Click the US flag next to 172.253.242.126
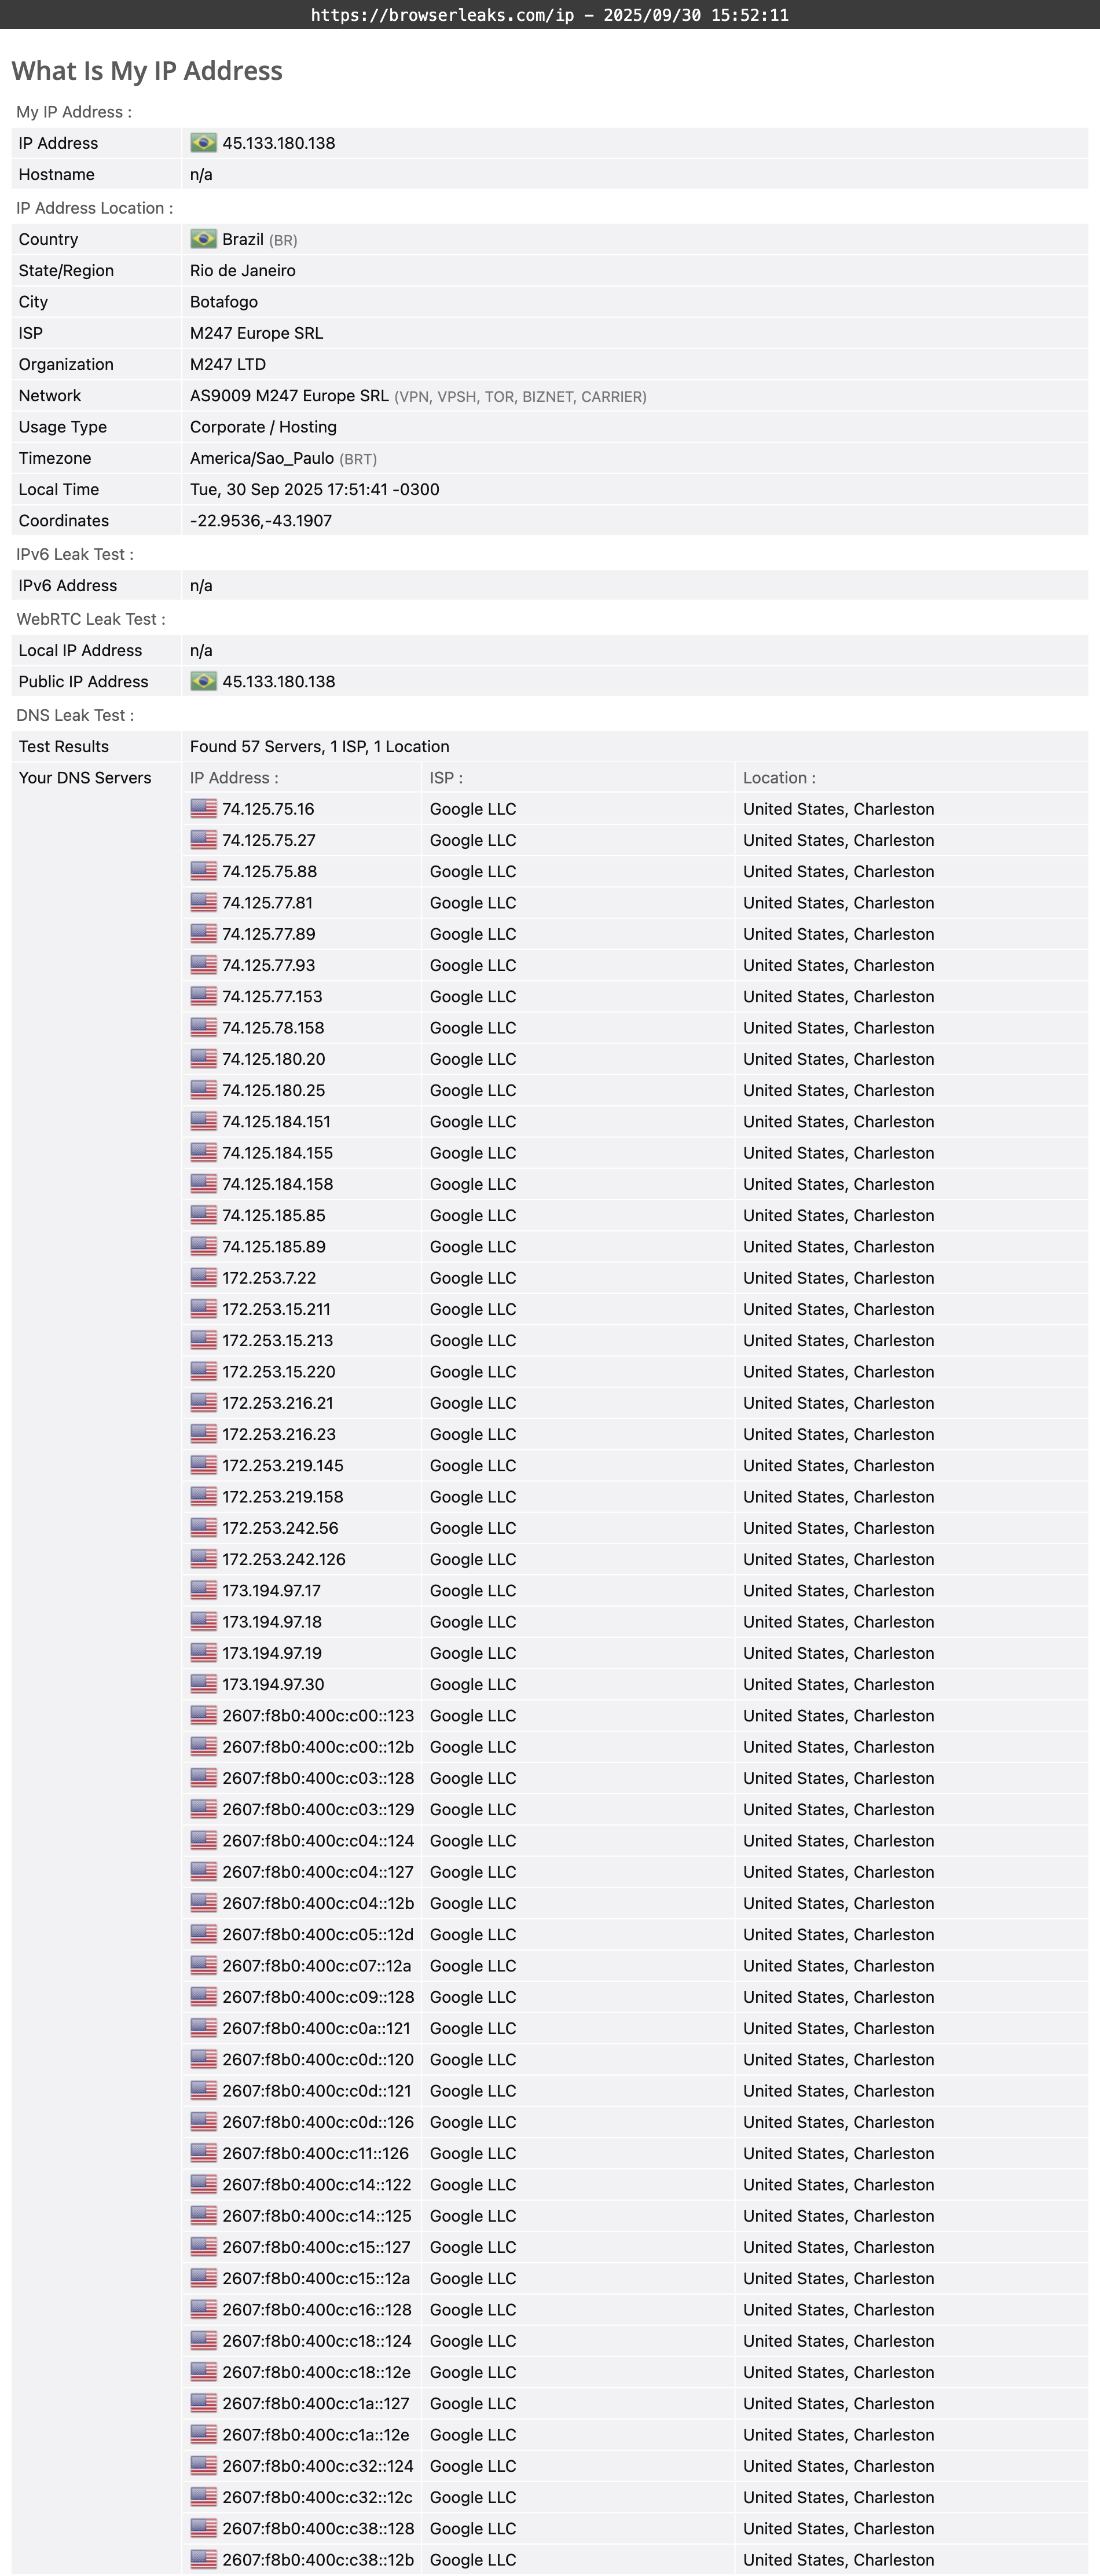Viewport: 1100px width, 2576px height. tap(203, 1559)
